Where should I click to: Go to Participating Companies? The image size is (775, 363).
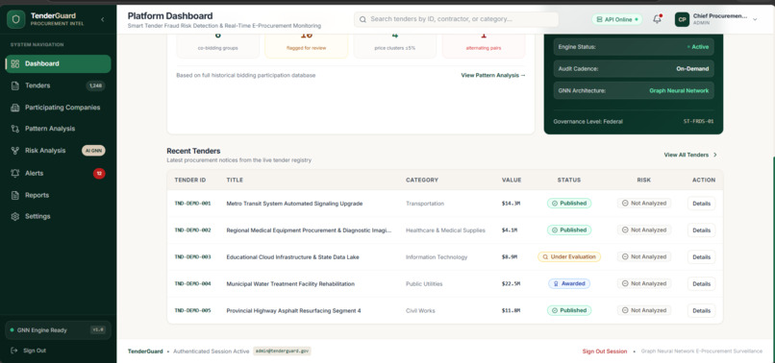pyautogui.click(x=59, y=108)
